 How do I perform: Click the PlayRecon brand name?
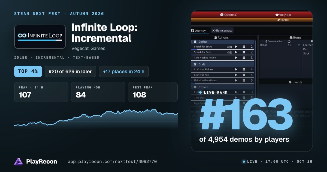42,162
